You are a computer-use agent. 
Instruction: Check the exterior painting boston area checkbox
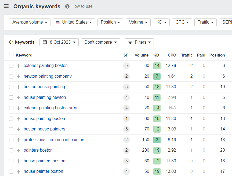click(x=11, y=108)
